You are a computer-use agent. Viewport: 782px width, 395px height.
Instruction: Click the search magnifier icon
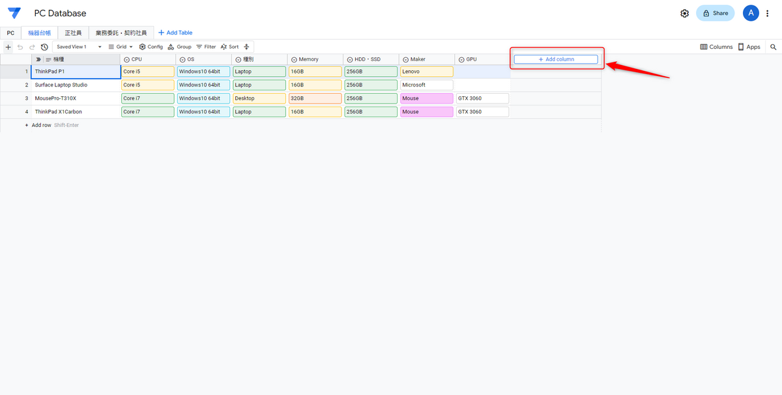tap(774, 47)
